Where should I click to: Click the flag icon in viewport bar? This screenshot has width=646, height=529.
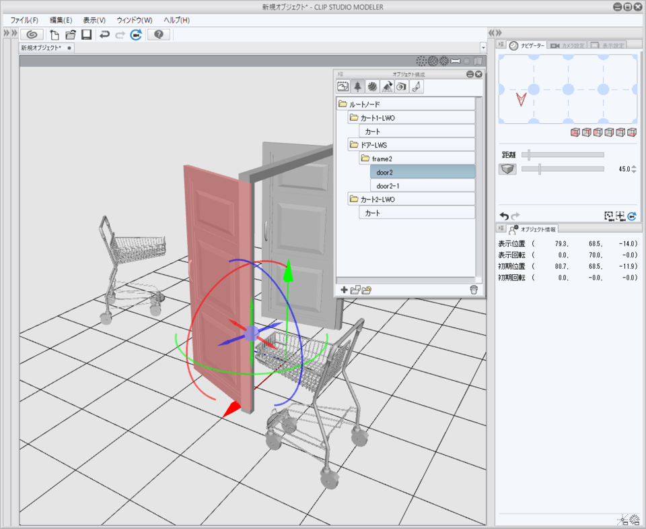click(478, 61)
